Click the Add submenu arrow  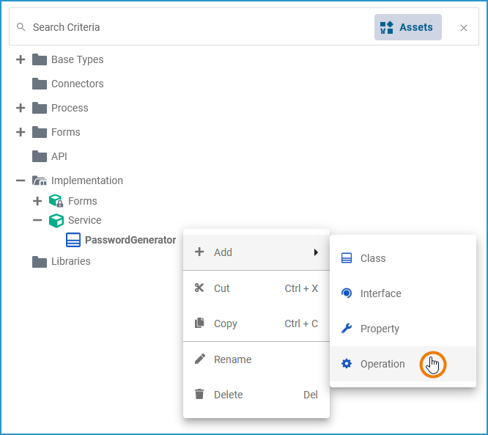tap(316, 252)
